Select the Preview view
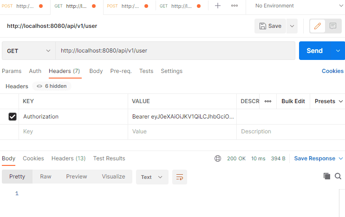Viewport: 345px width, 217px height. click(77, 177)
